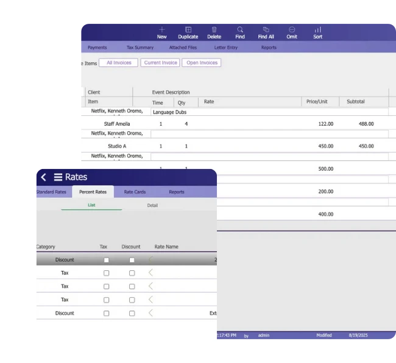Click the All Invoices button
The width and height of the screenshot is (396, 363).
click(x=119, y=62)
